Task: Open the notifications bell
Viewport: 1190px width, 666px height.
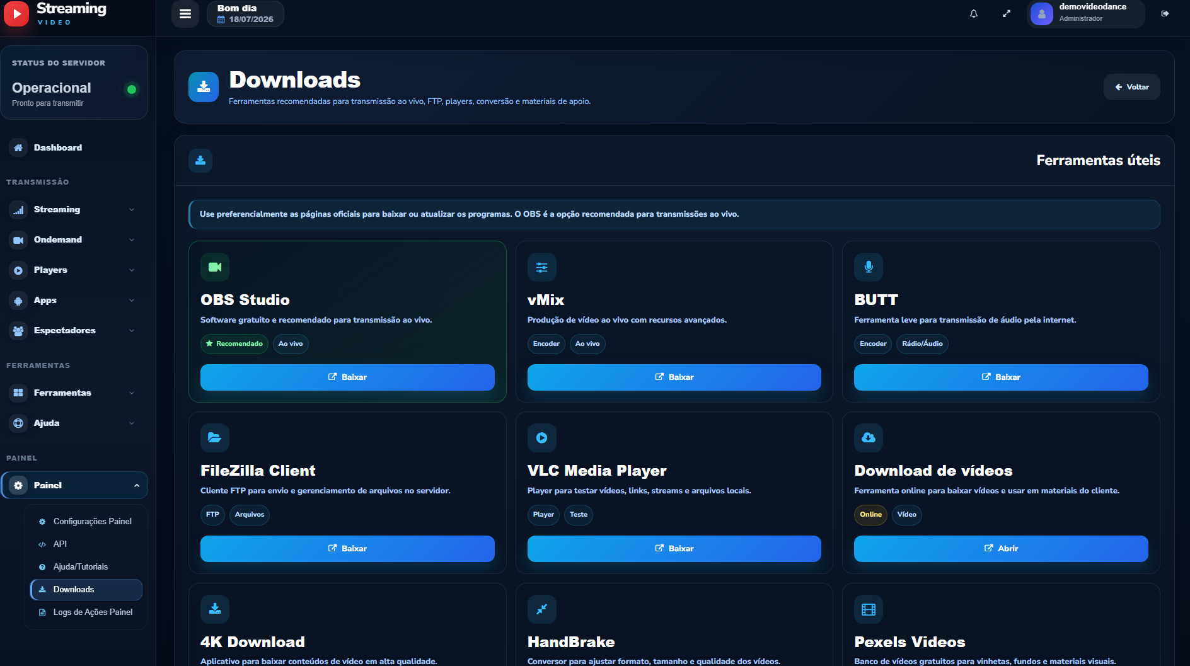Action: click(x=974, y=14)
